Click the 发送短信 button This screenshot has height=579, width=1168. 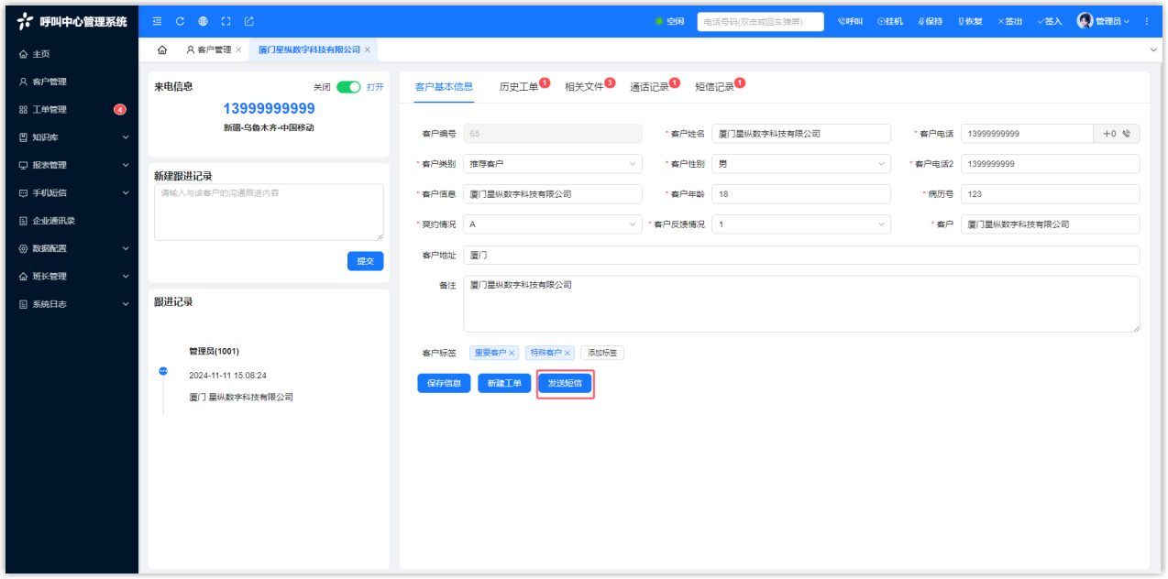(565, 383)
